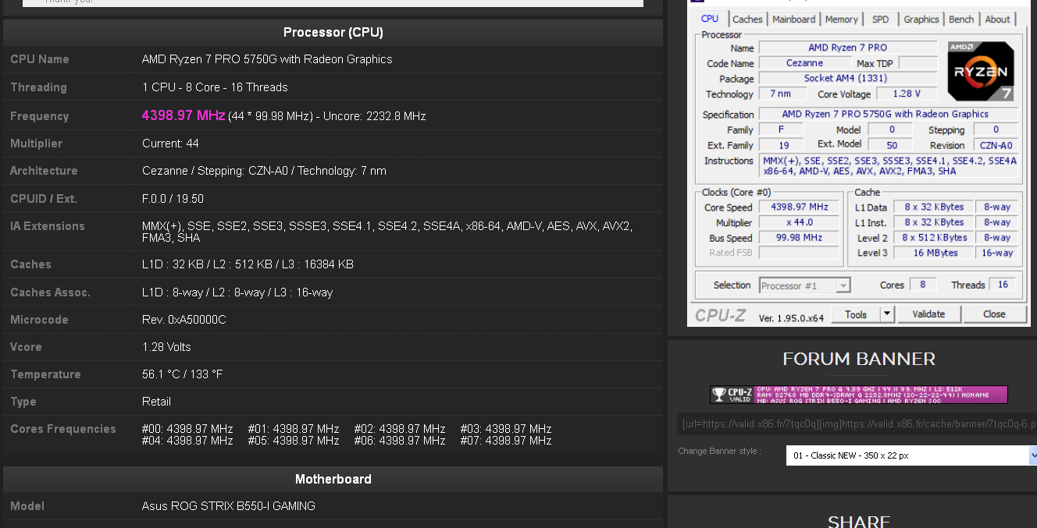The width and height of the screenshot is (1037, 528).
Task: Click the Bus Speed field 99.98 MHz
Action: click(x=799, y=238)
